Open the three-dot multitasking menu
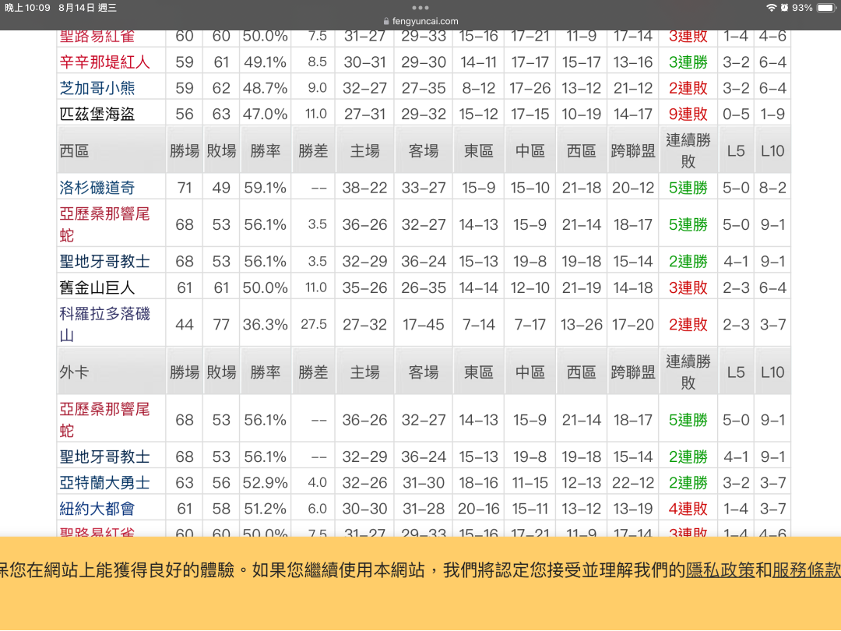 [x=420, y=8]
